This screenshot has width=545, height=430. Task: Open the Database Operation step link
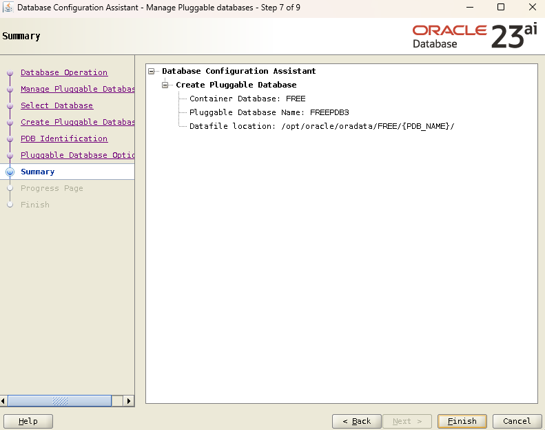click(64, 72)
